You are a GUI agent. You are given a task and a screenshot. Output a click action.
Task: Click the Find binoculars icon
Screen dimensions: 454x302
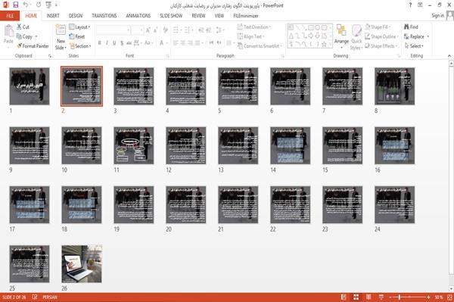tap(406, 26)
